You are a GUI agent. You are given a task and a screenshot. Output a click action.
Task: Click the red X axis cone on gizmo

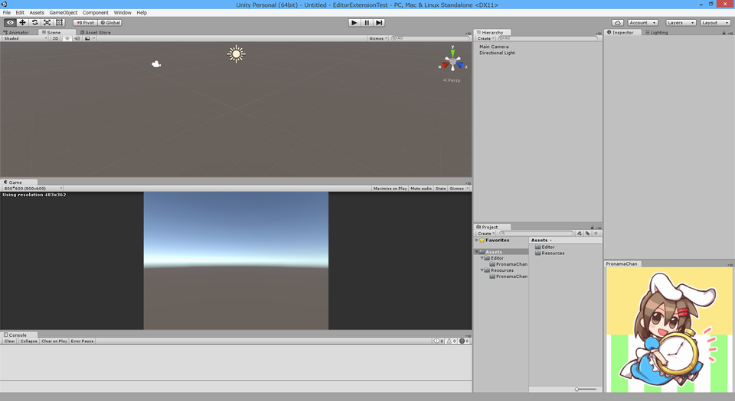coord(445,65)
